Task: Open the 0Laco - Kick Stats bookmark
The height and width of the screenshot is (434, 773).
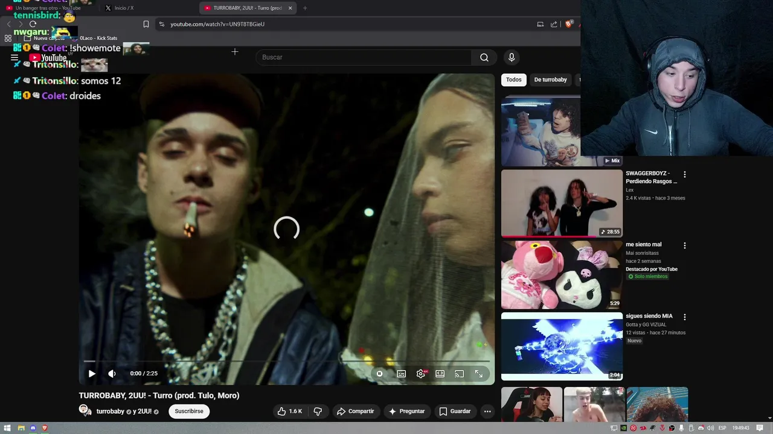Action: tap(95, 38)
